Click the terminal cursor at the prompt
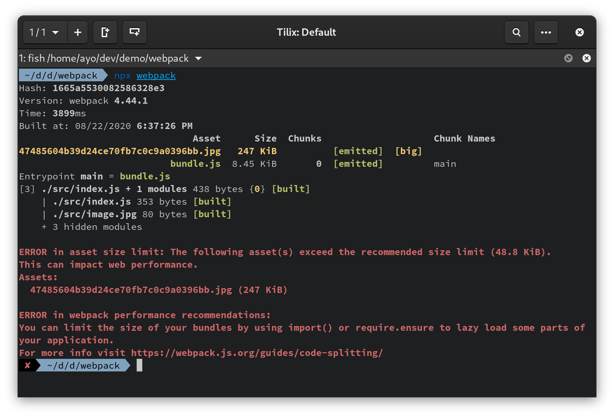The image size is (614, 417). [x=139, y=365]
